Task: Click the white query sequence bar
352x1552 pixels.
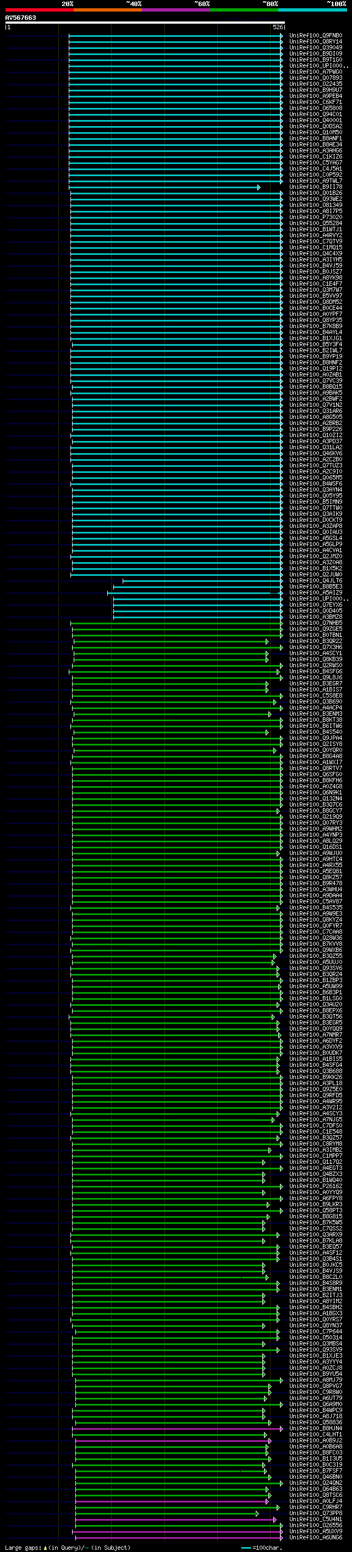Action: 145,23
